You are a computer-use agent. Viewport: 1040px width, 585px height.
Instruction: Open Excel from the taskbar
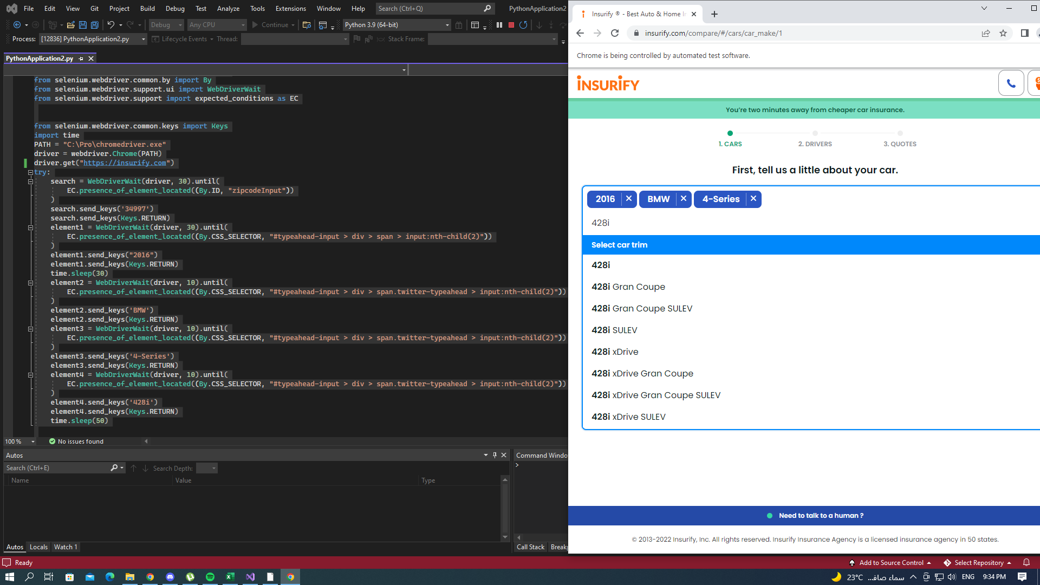click(x=230, y=577)
